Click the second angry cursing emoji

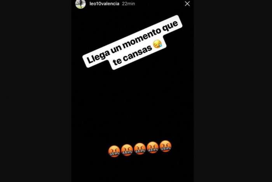pyautogui.click(x=127, y=150)
